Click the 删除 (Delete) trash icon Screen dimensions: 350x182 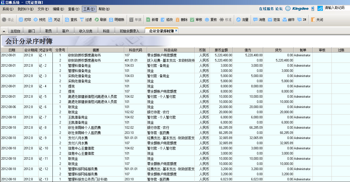pyautogui.click(x=178, y=20)
